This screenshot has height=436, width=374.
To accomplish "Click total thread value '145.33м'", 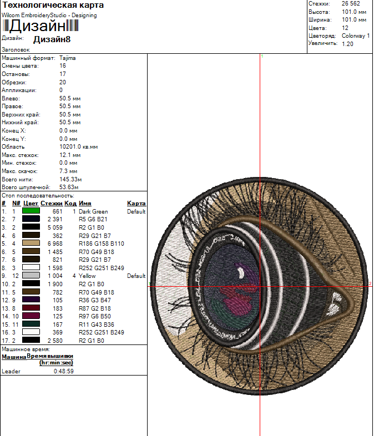I will (70, 179).
